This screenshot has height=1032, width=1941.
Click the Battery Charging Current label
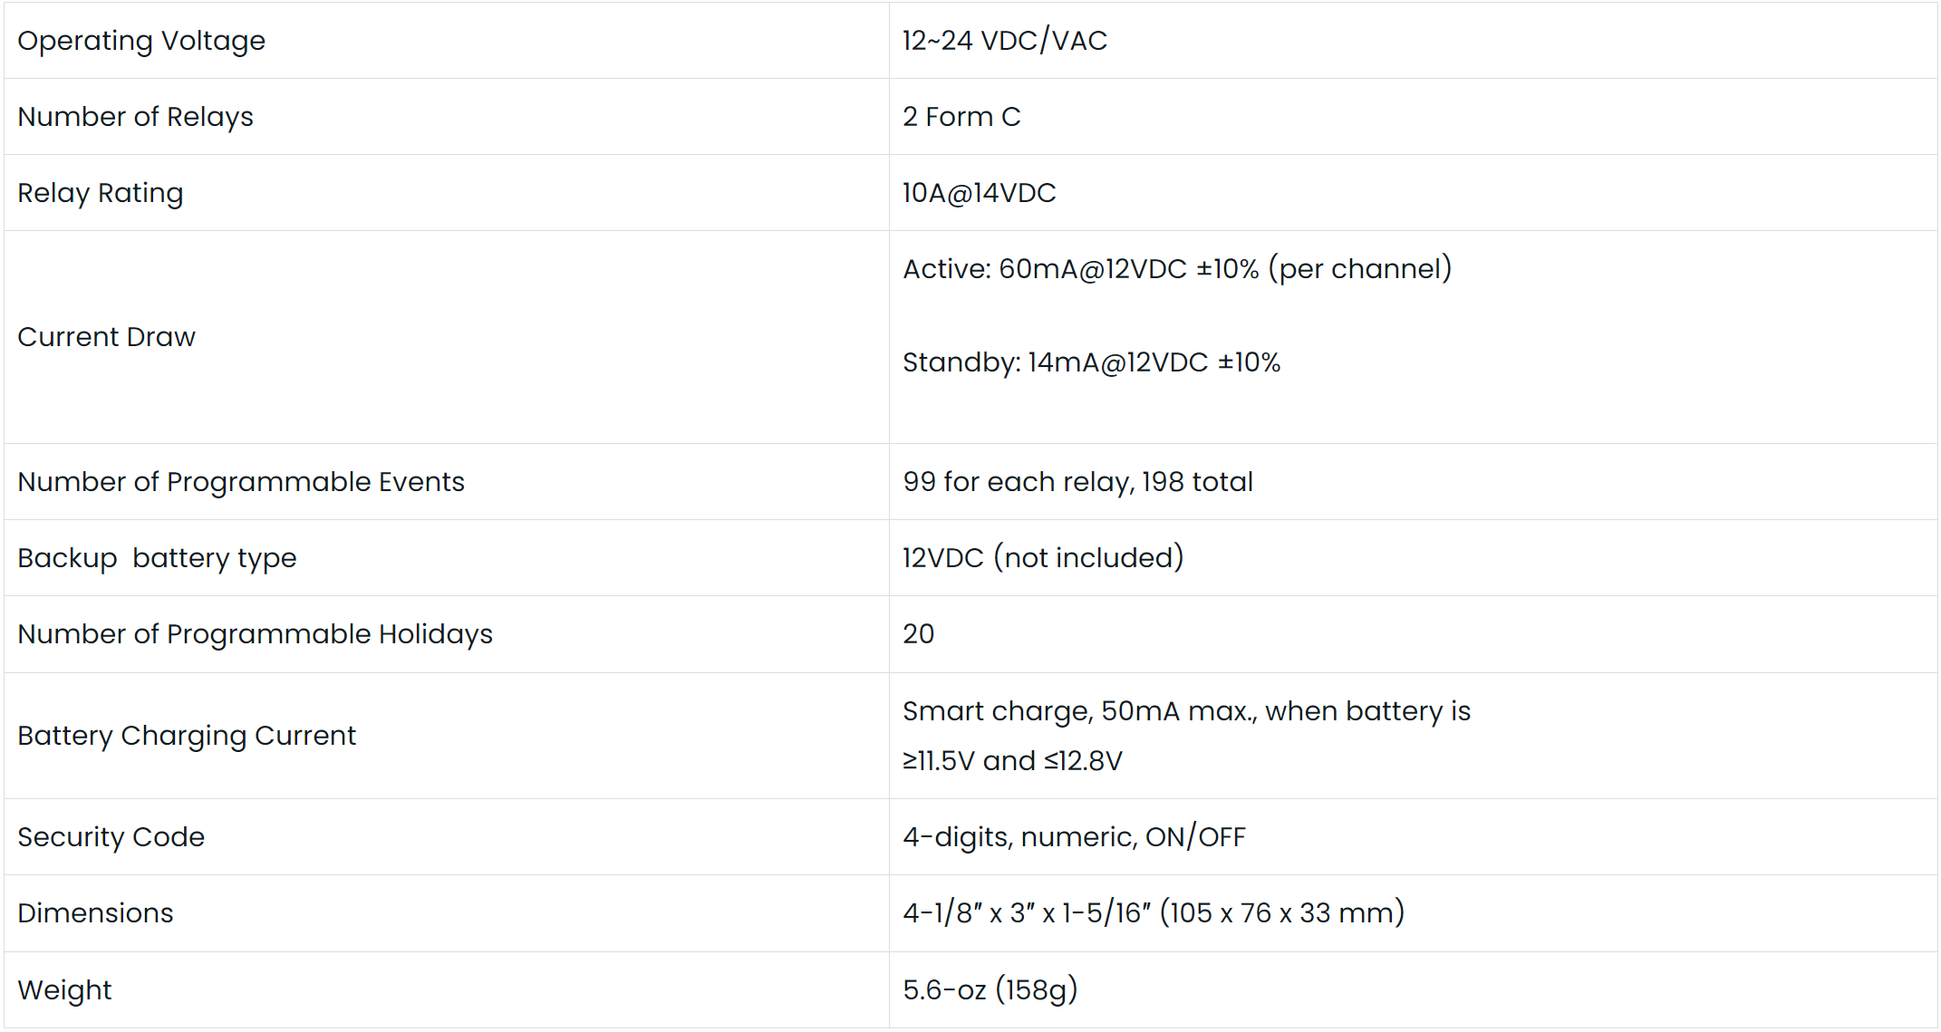pyautogui.click(x=187, y=736)
